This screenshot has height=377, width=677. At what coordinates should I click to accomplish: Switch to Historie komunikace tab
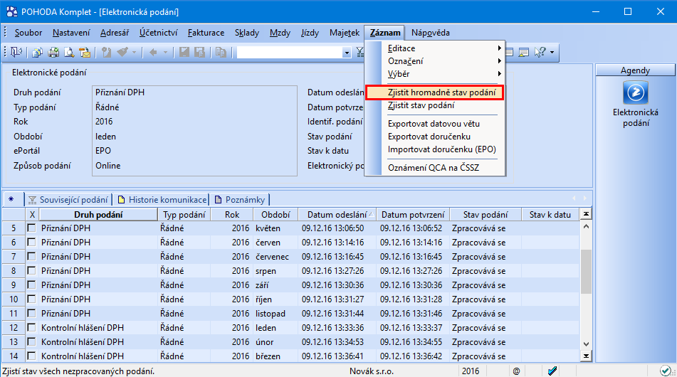pyautogui.click(x=163, y=200)
